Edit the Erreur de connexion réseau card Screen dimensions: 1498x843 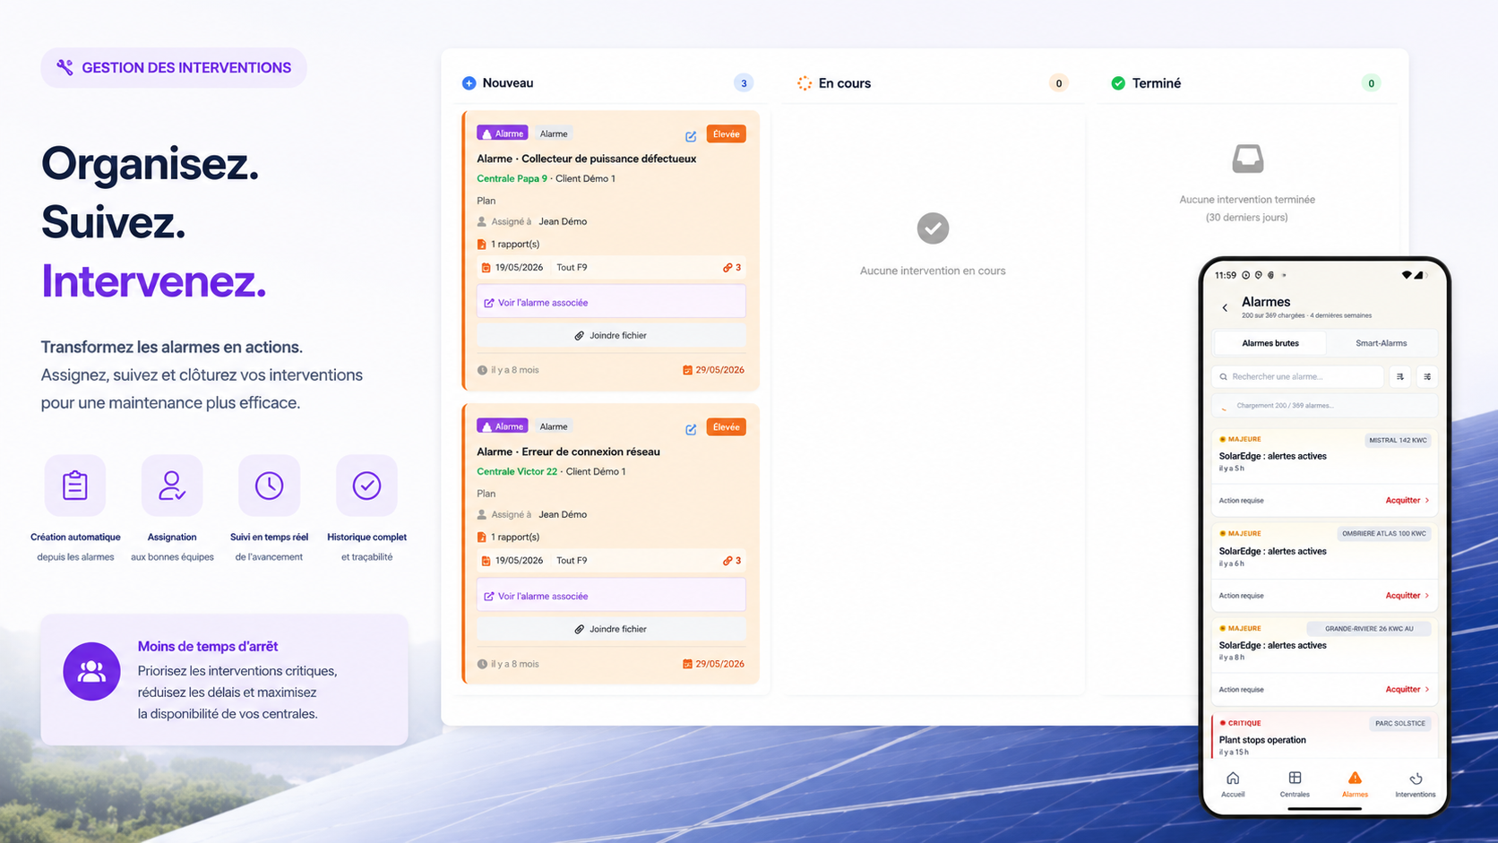[x=691, y=429]
